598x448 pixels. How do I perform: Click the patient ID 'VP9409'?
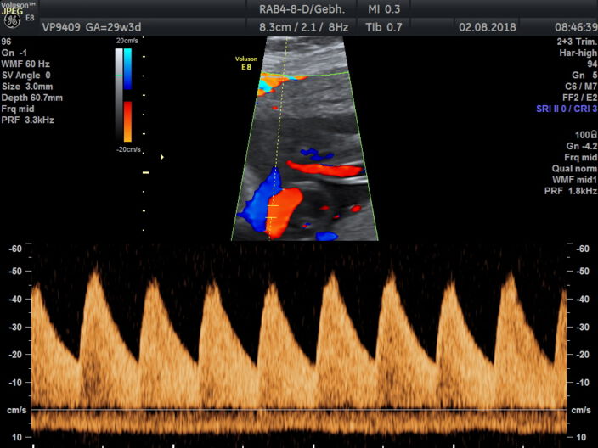pos(61,27)
